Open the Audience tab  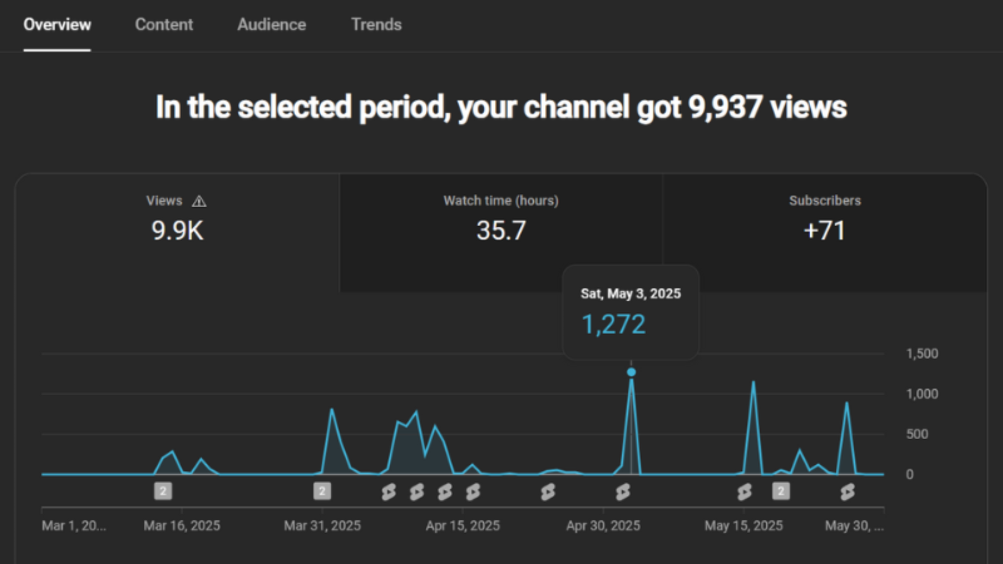(272, 25)
